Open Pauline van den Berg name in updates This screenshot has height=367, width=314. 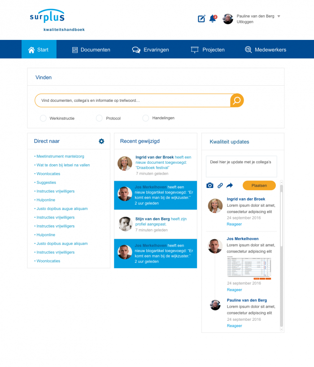click(x=247, y=300)
